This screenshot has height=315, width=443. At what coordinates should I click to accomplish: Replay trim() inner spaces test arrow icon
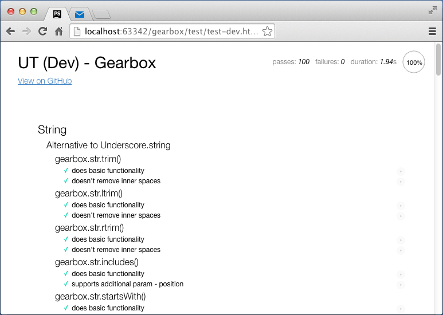pyautogui.click(x=401, y=182)
